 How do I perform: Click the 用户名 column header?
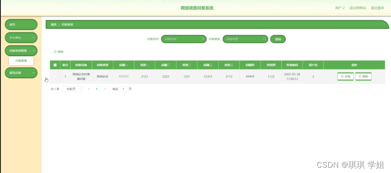click(313, 65)
